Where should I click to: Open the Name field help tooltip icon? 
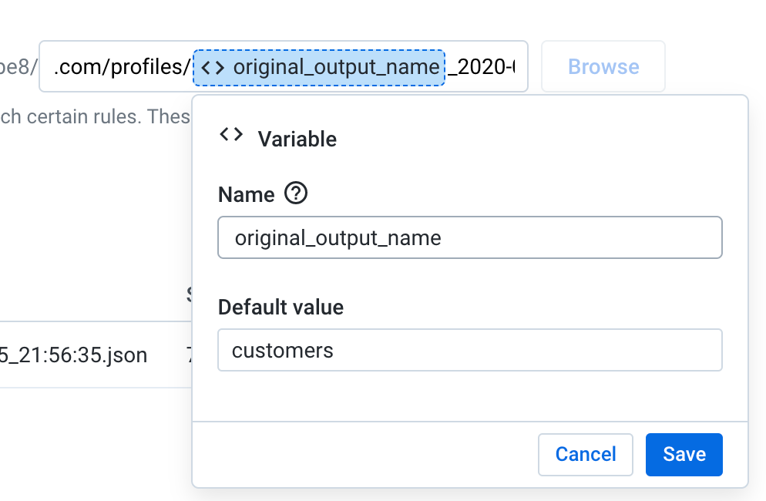296,194
